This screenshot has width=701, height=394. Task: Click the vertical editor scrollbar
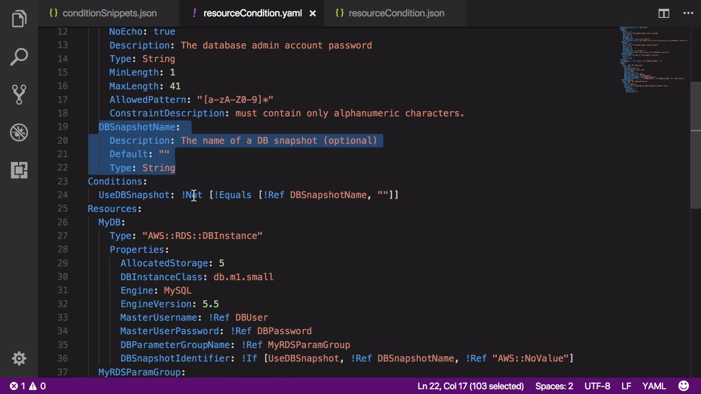coord(695,146)
